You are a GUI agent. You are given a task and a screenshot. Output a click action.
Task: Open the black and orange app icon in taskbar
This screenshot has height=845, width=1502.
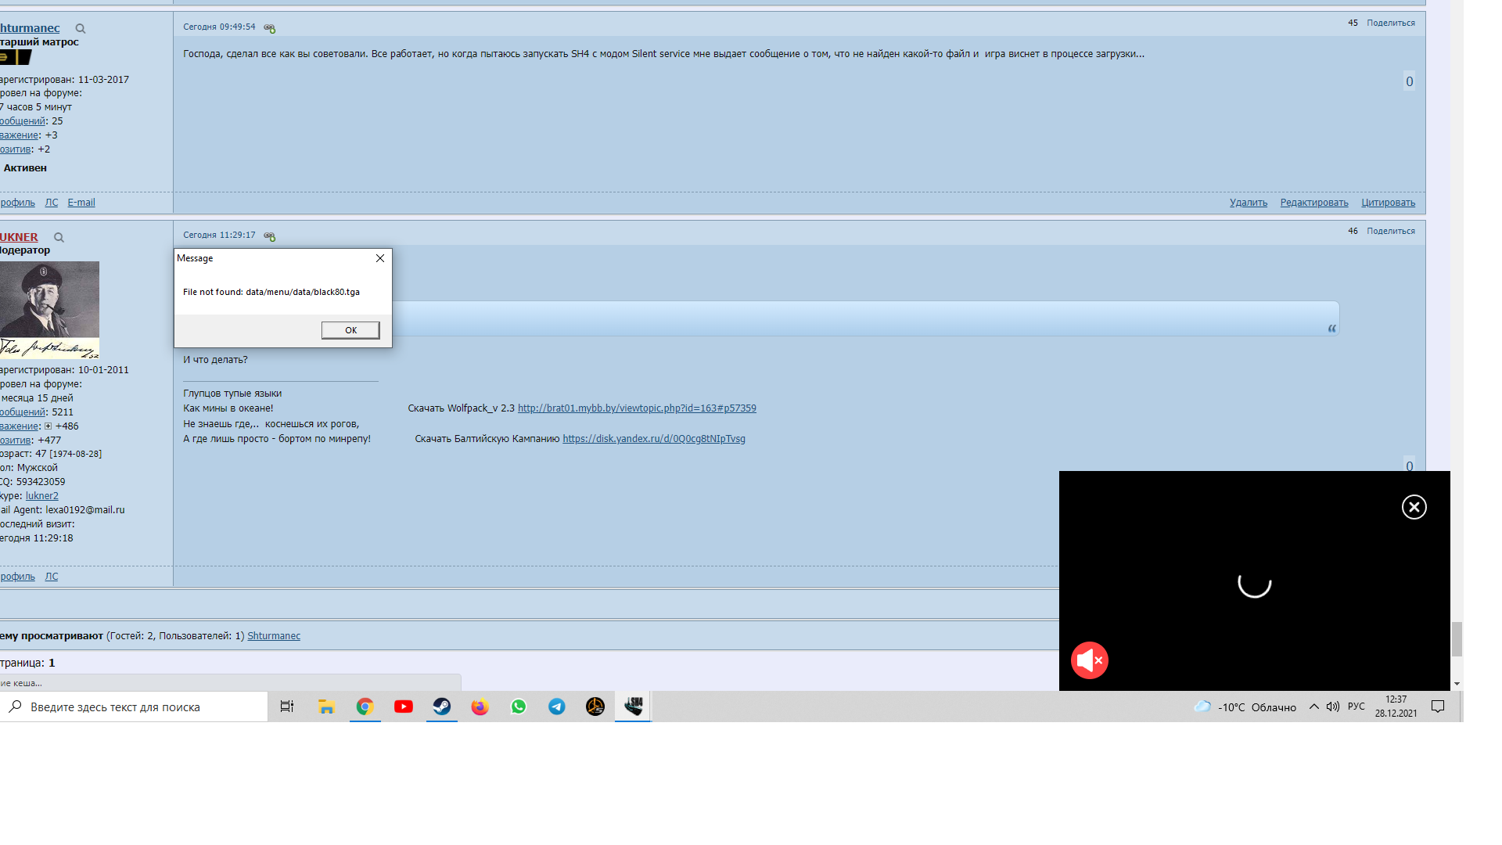(x=595, y=707)
